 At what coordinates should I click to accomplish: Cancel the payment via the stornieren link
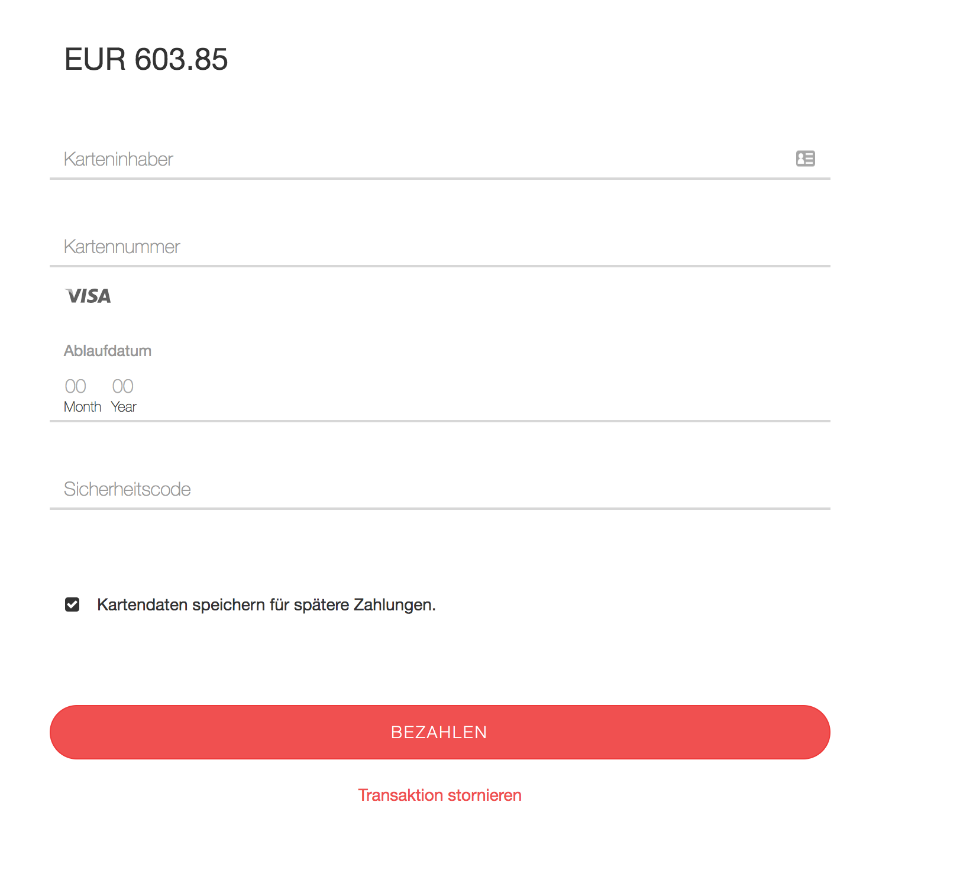click(439, 795)
